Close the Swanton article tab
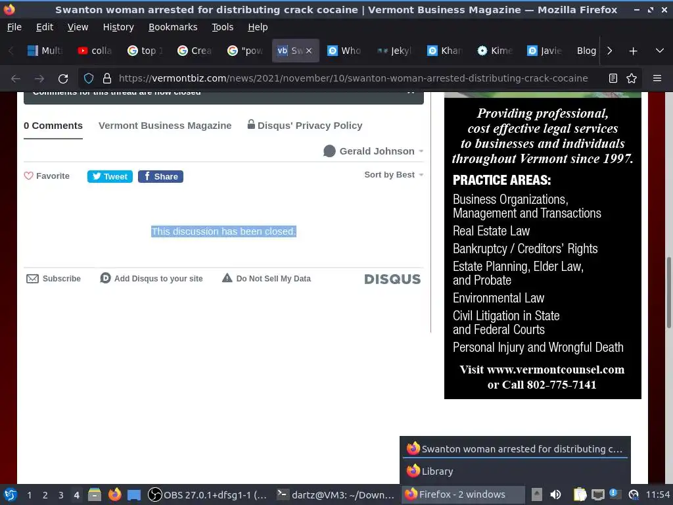673x505 pixels. coord(309,51)
